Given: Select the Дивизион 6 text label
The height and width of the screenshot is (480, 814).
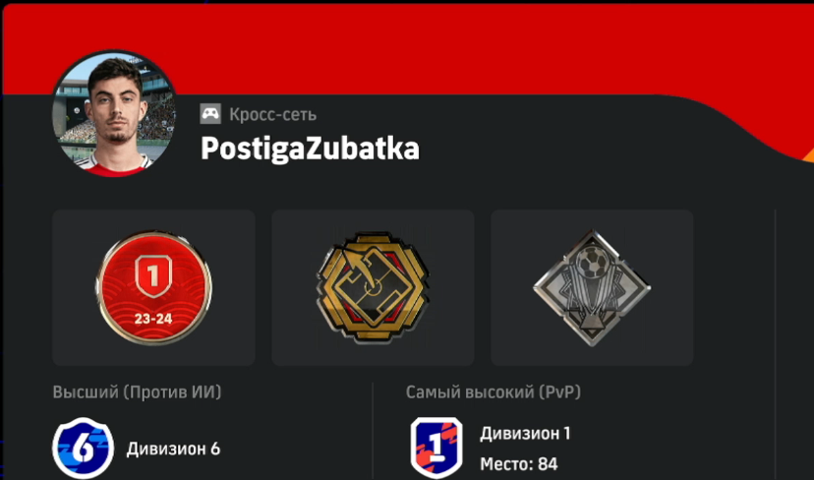Looking at the screenshot, I should 173,449.
